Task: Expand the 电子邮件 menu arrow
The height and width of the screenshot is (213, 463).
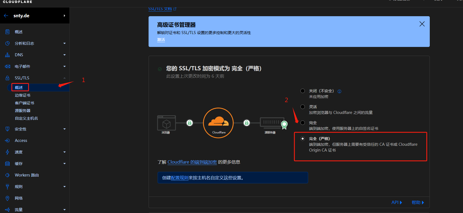Action: click(x=65, y=66)
